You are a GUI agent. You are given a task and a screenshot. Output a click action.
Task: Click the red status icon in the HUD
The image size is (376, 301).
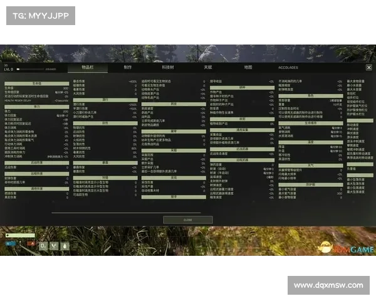tap(31, 244)
